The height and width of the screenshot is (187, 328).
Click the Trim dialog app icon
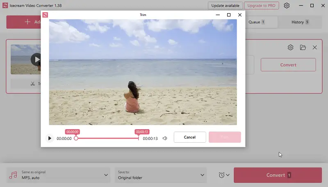(45, 15)
